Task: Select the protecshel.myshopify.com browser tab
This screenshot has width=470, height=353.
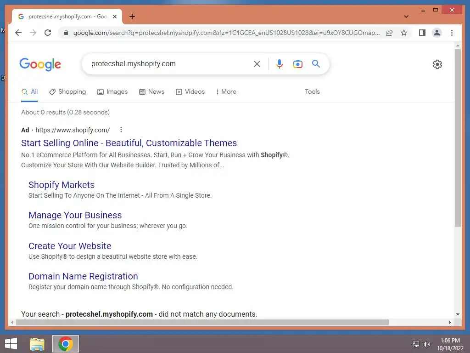Action: click(x=67, y=17)
